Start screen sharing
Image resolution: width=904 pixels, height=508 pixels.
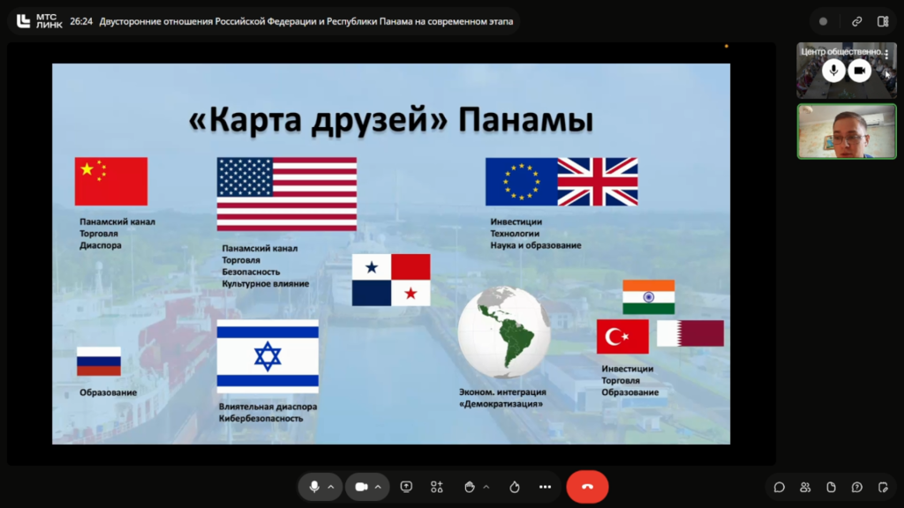(x=406, y=487)
